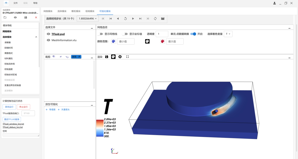Restart the TFLUID service
This screenshot has height=159, width=298.
point(12,119)
